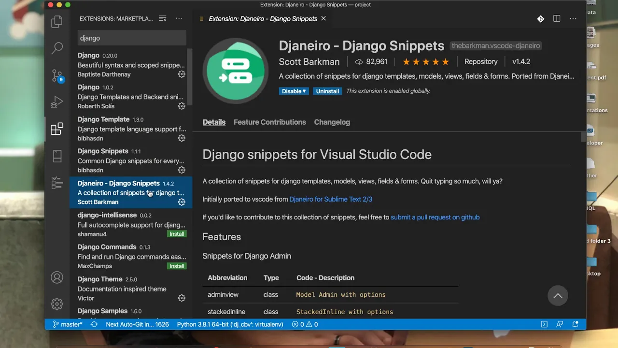This screenshot has height=348, width=618.
Task: Click the stackedinline table cell
Action: 226,312
